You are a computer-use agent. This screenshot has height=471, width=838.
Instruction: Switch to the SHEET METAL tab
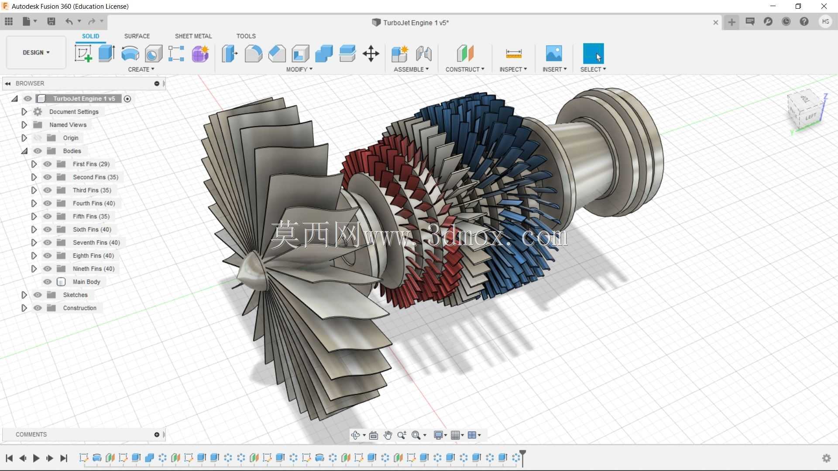(x=193, y=36)
